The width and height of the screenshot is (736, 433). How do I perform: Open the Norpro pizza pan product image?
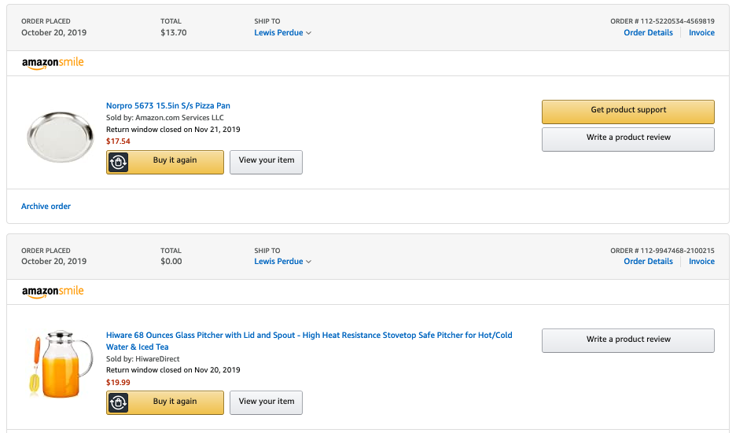coord(60,137)
